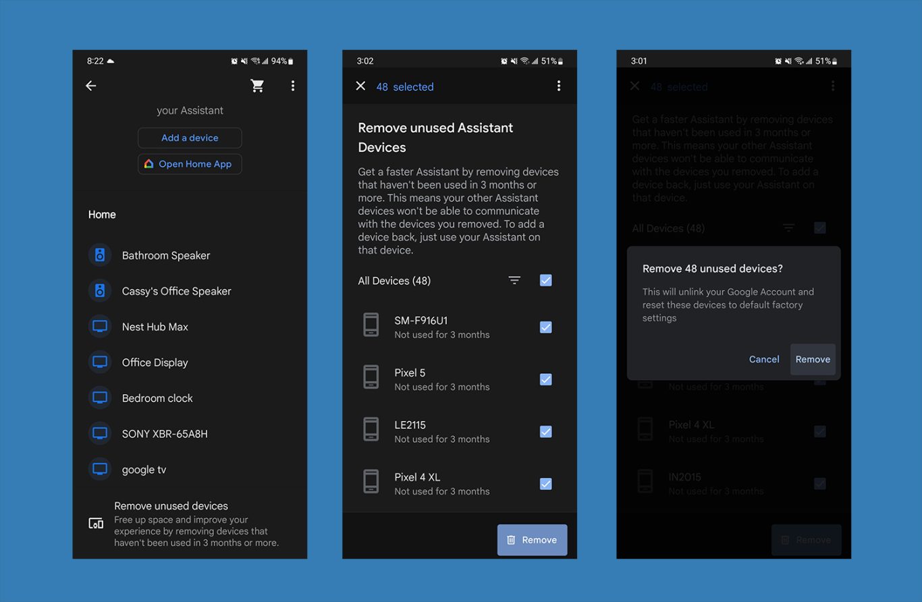The height and width of the screenshot is (602, 922).
Task: Uncheck the Pixel 5 device checkbox
Action: [x=546, y=379]
